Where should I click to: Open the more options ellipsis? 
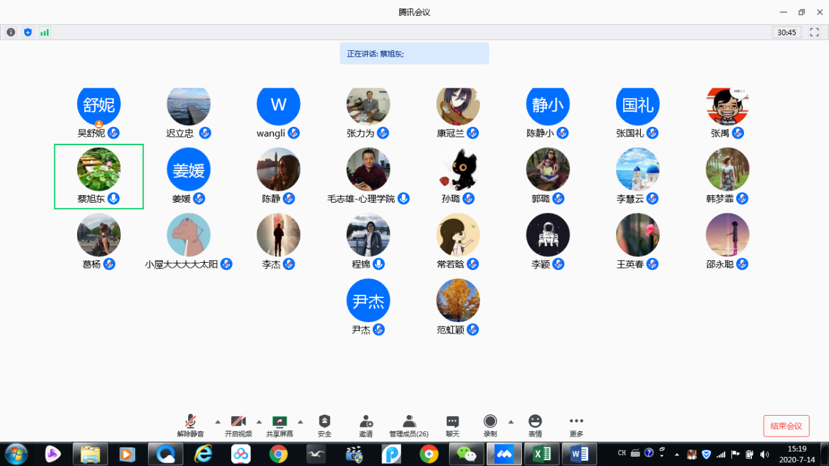[576, 421]
